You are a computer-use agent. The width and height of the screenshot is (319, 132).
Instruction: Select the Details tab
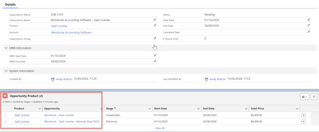coord(10,4)
